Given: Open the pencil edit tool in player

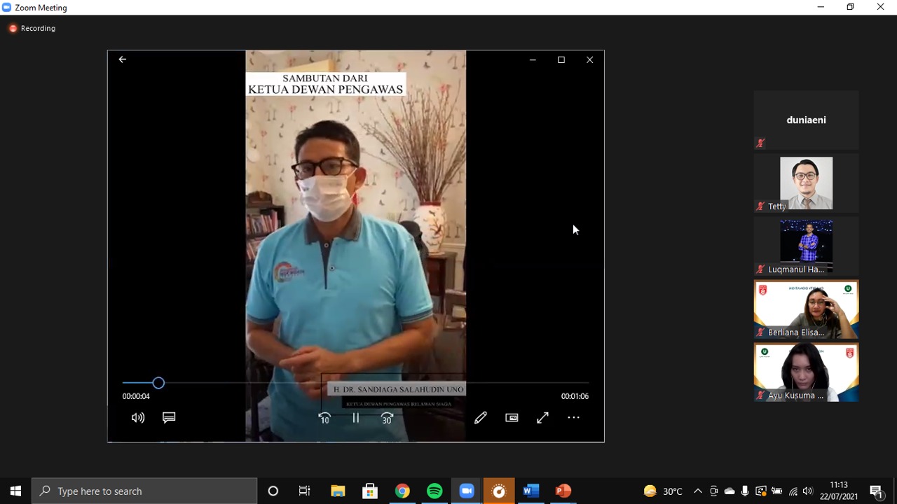Looking at the screenshot, I should [481, 418].
